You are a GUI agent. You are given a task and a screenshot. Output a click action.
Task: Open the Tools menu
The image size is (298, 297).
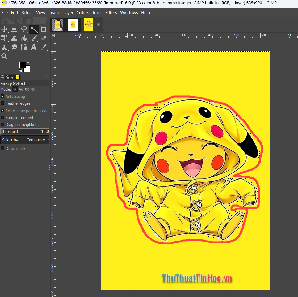coord(97,13)
